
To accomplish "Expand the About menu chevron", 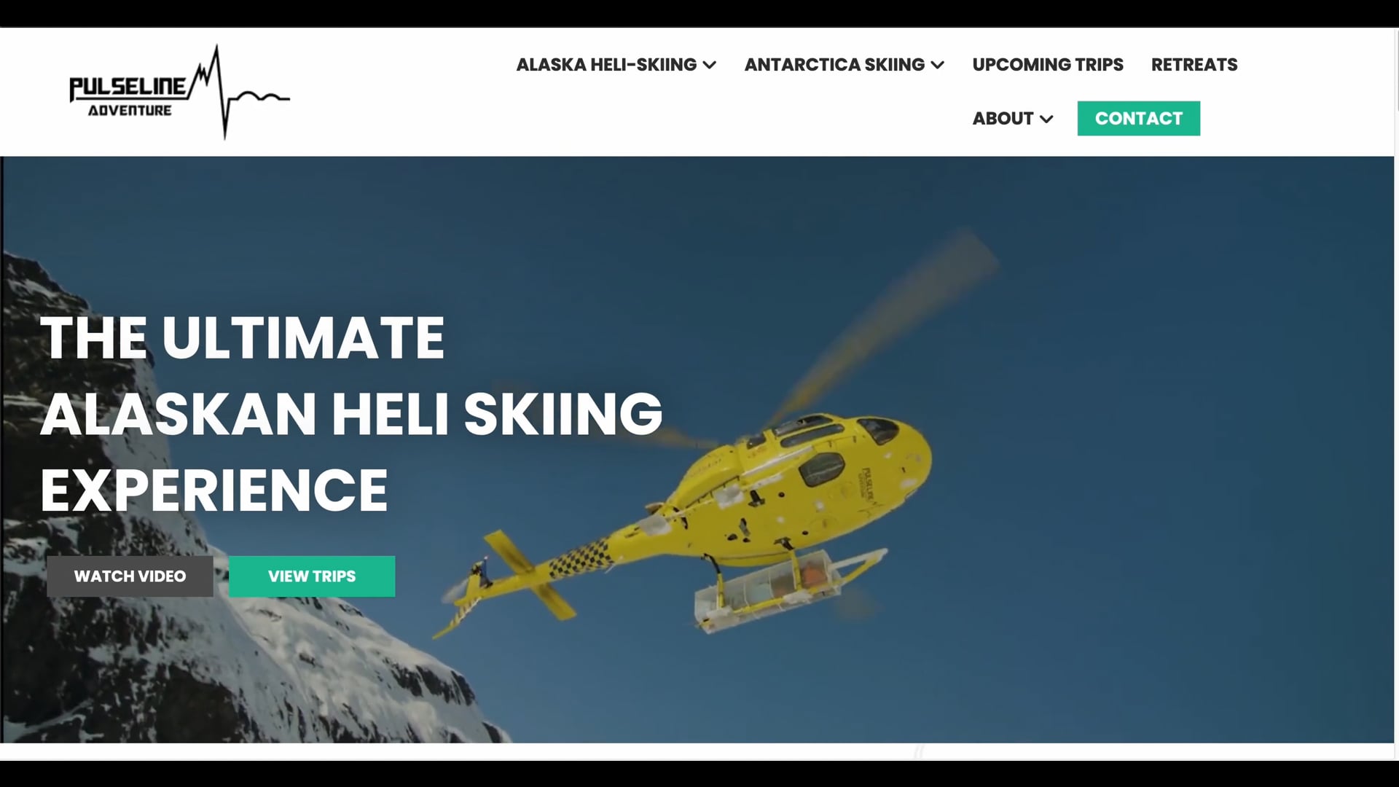I will 1046,119.
